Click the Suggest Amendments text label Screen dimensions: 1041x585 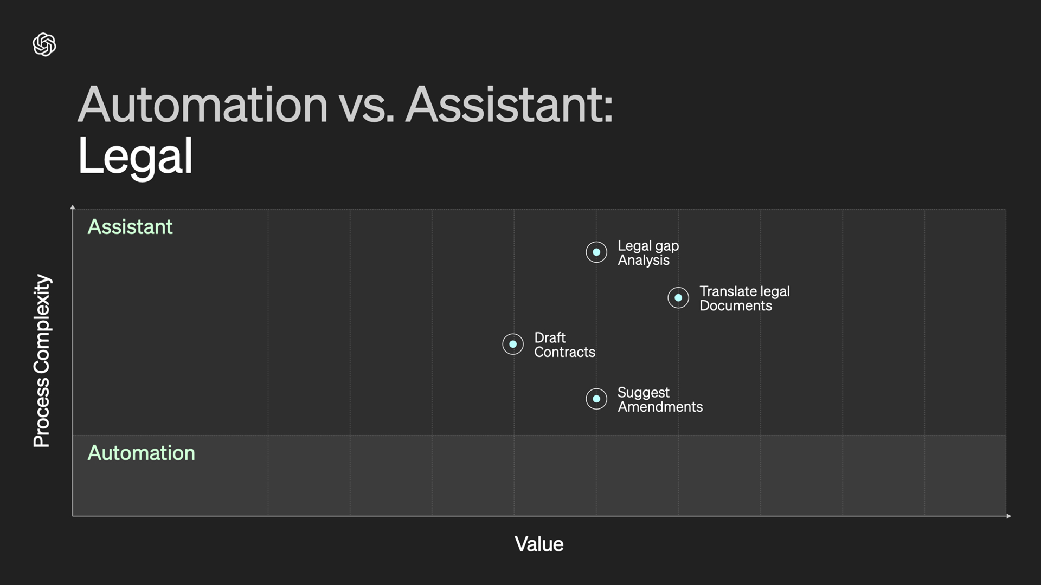pos(660,400)
